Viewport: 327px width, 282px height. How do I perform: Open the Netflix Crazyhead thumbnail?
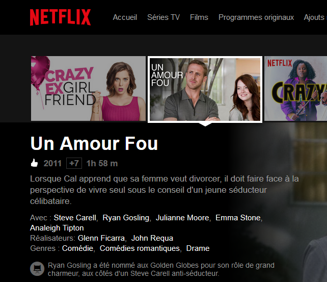coord(296,89)
